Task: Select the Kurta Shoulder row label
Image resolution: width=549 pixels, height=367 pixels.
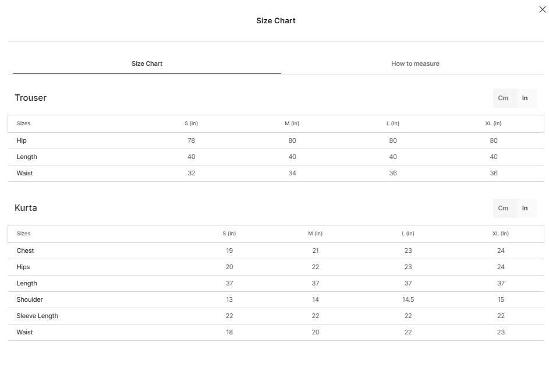Action: [30, 299]
